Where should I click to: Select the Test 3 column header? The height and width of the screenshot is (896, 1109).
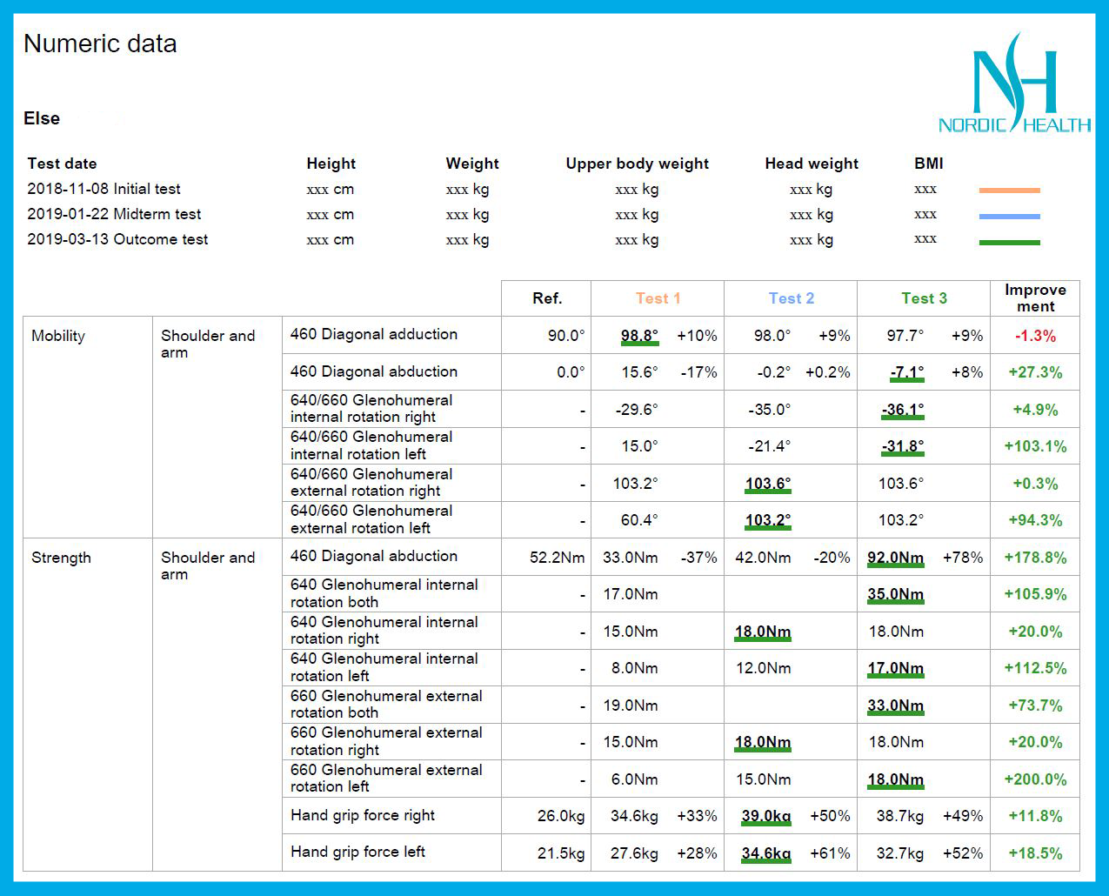(924, 298)
